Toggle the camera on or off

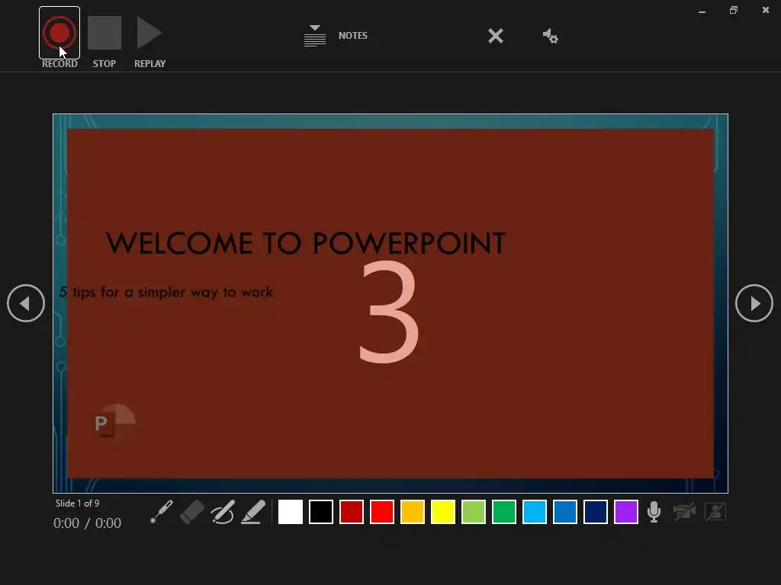coord(684,512)
